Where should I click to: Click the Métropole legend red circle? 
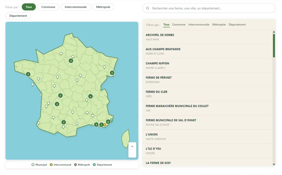(x=75, y=165)
